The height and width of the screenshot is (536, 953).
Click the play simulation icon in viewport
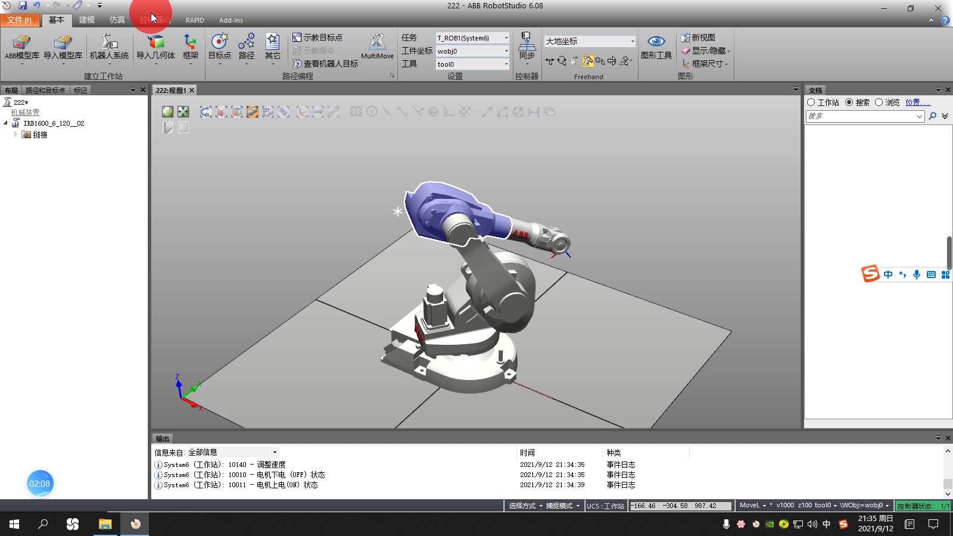pos(168,127)
